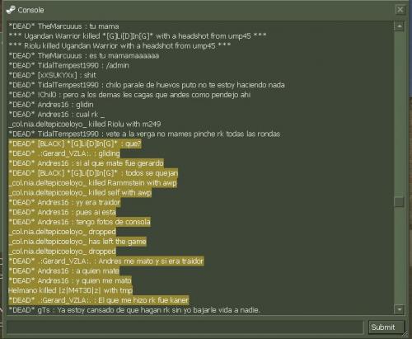This screenshot has width=412, height=339.
Task: Click the scrollbar up arrow
Action: point(399,26)
